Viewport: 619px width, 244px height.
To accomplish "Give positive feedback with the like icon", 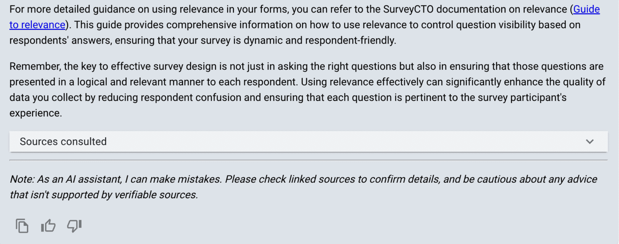I will [x=48, y=226].
